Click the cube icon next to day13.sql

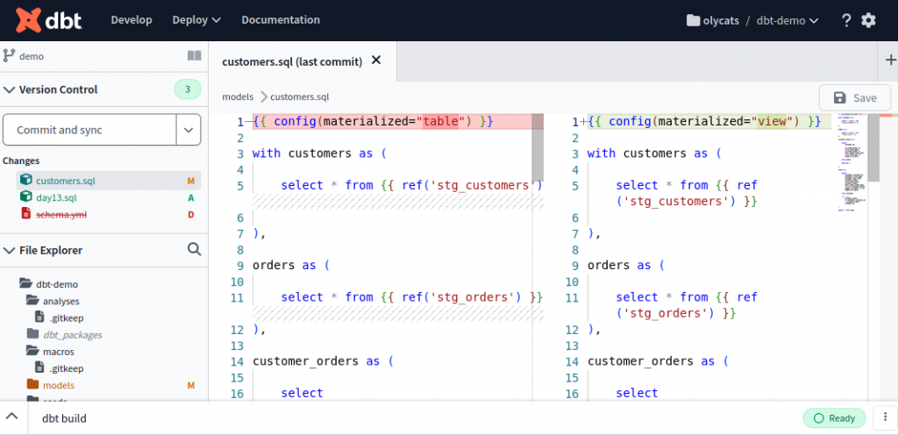coord(25,197)
